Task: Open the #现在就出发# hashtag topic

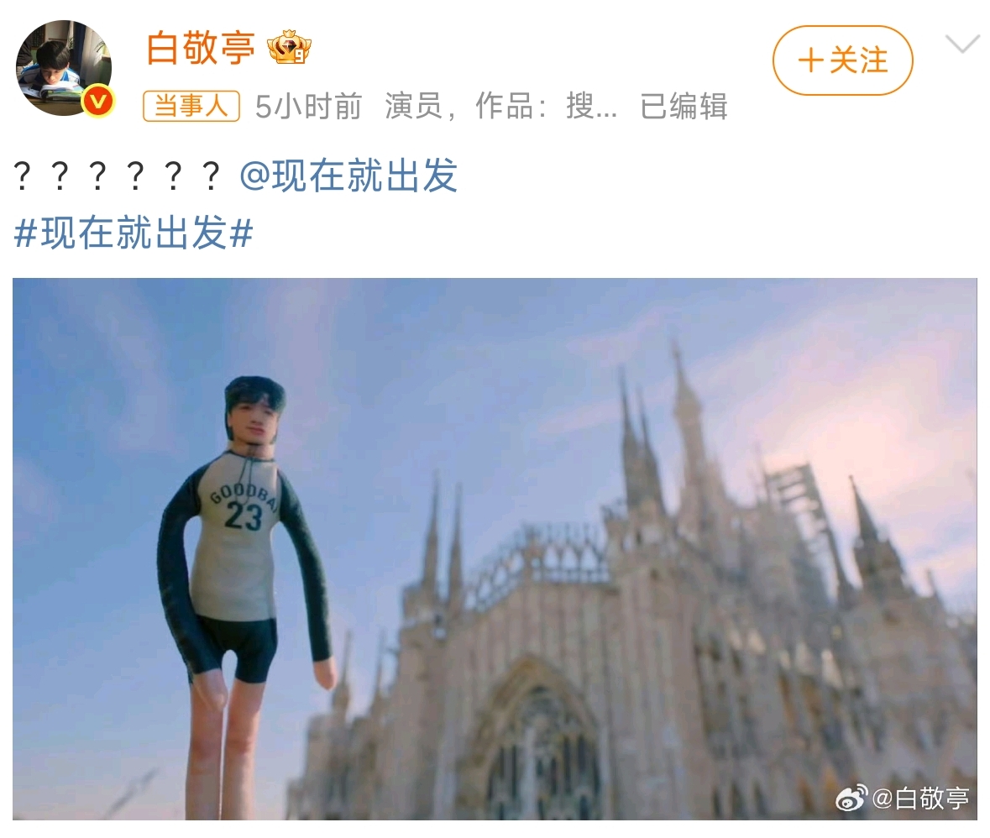Action: click(134, 233)
